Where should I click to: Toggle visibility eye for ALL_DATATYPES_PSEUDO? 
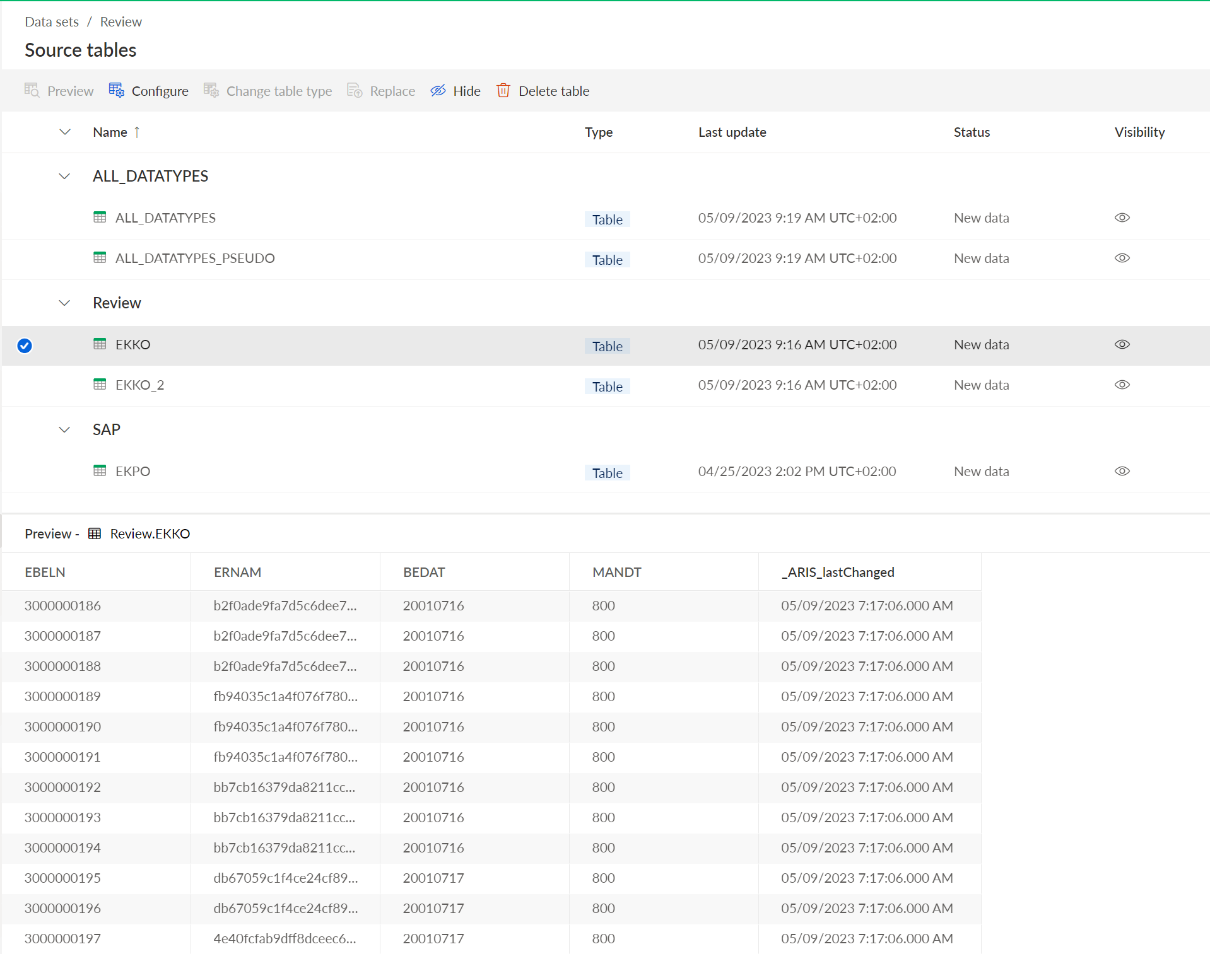click(x=1122, y=258)
